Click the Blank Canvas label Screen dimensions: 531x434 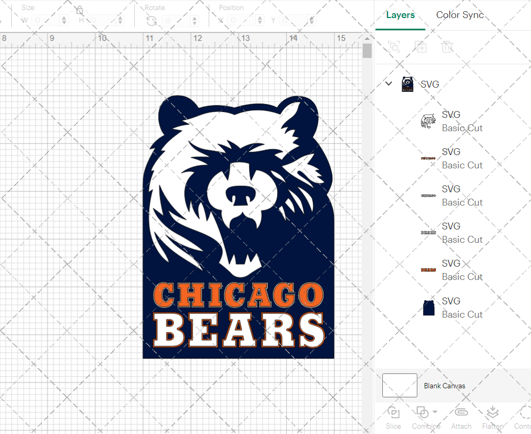tap(444, 386)
